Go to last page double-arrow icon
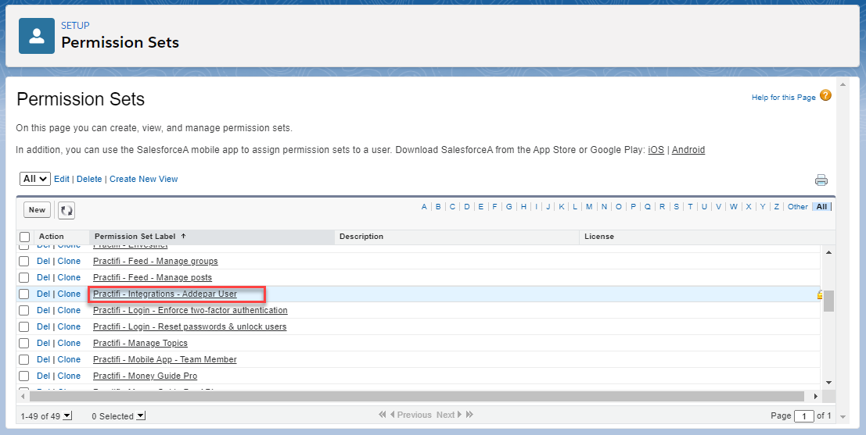 (469, 415)
